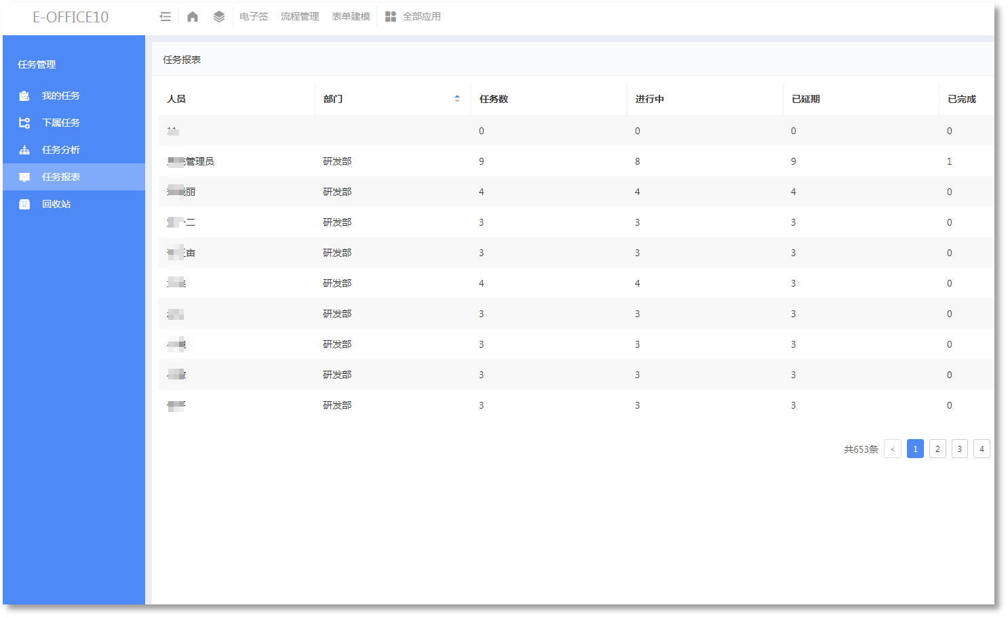Click the 任务报表 page title
Screen dimensions: 1008x618
click(182, 60)
